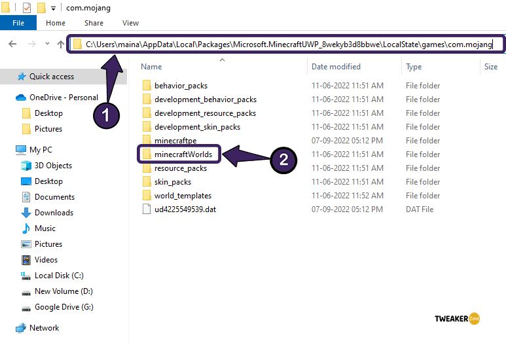Click the My PC computer icon
This screenshot has width=506, height=345.
coord(21,150)
